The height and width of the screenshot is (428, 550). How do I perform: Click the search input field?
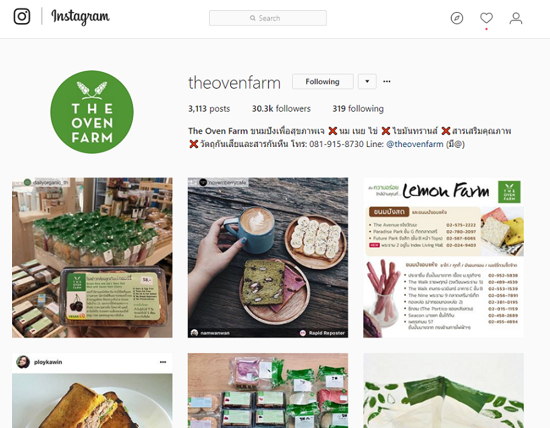point(267,18)
